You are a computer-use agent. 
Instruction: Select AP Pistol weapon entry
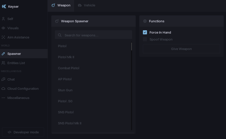point(65,79)
